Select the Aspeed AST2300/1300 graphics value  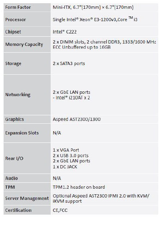pos(77,119)
